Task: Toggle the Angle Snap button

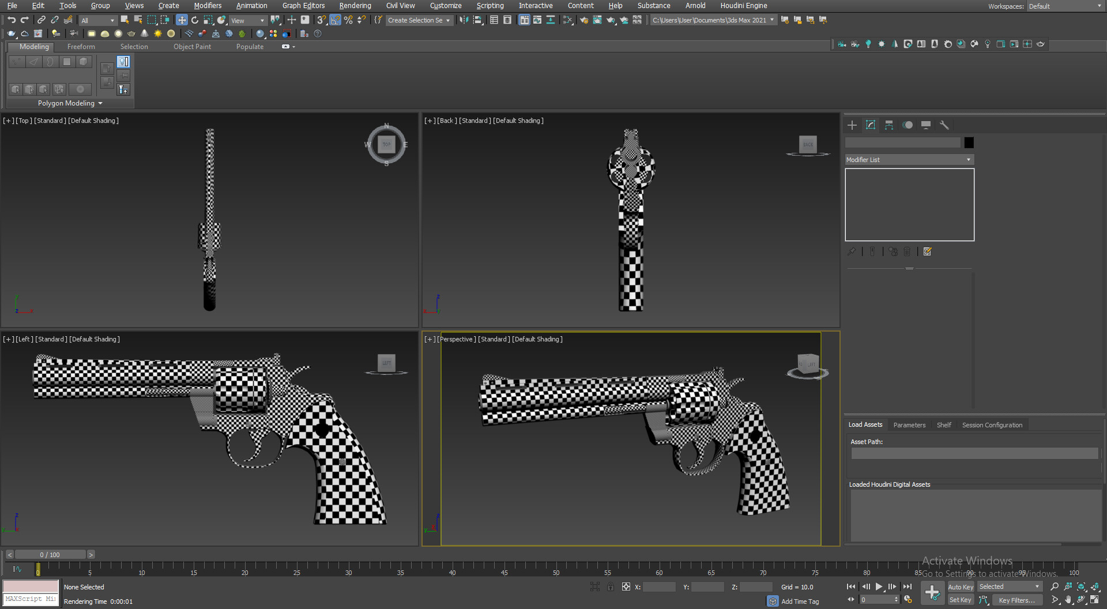Action: pos(335,20)
